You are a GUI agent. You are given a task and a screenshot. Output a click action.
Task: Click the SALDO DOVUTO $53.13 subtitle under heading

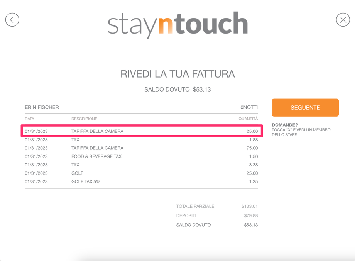[178, 90]
